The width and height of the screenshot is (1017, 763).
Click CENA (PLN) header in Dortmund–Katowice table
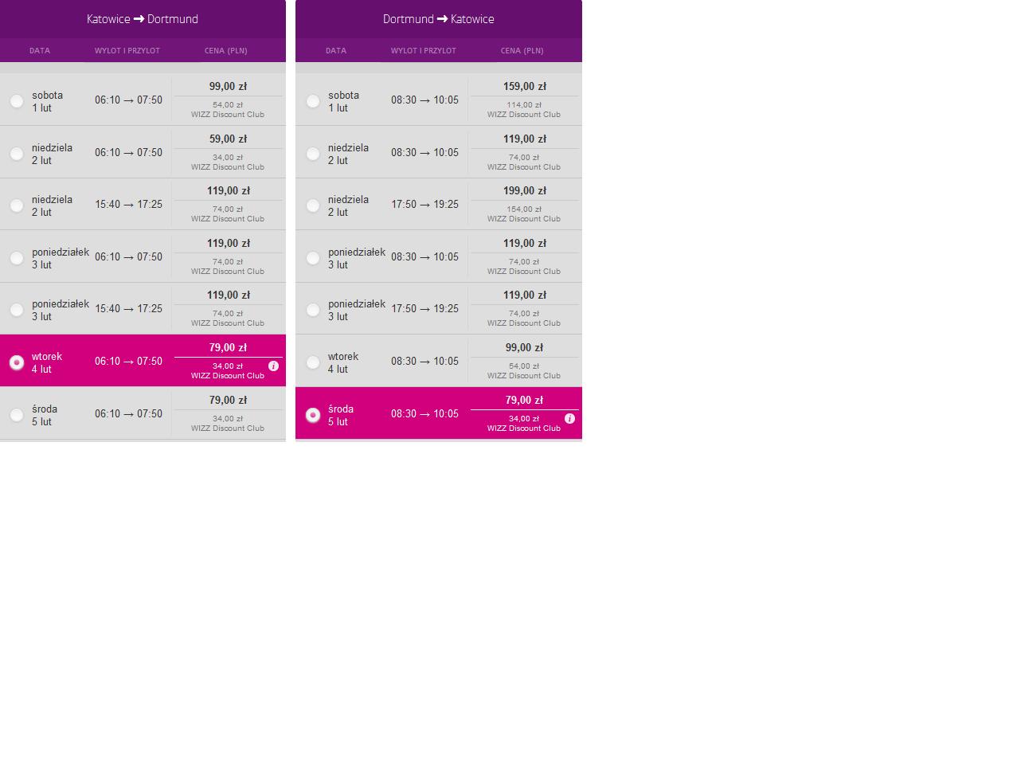522,50
